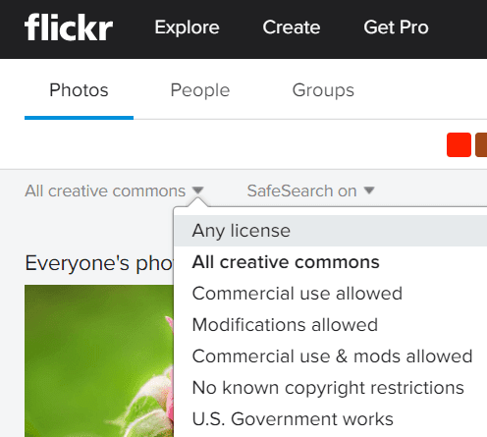Select No known copyright restrictions
Screen dimensions: 487x437
pos(330,388)
